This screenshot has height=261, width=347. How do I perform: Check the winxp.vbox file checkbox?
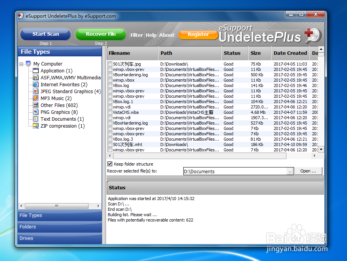(x=110, y=80)
